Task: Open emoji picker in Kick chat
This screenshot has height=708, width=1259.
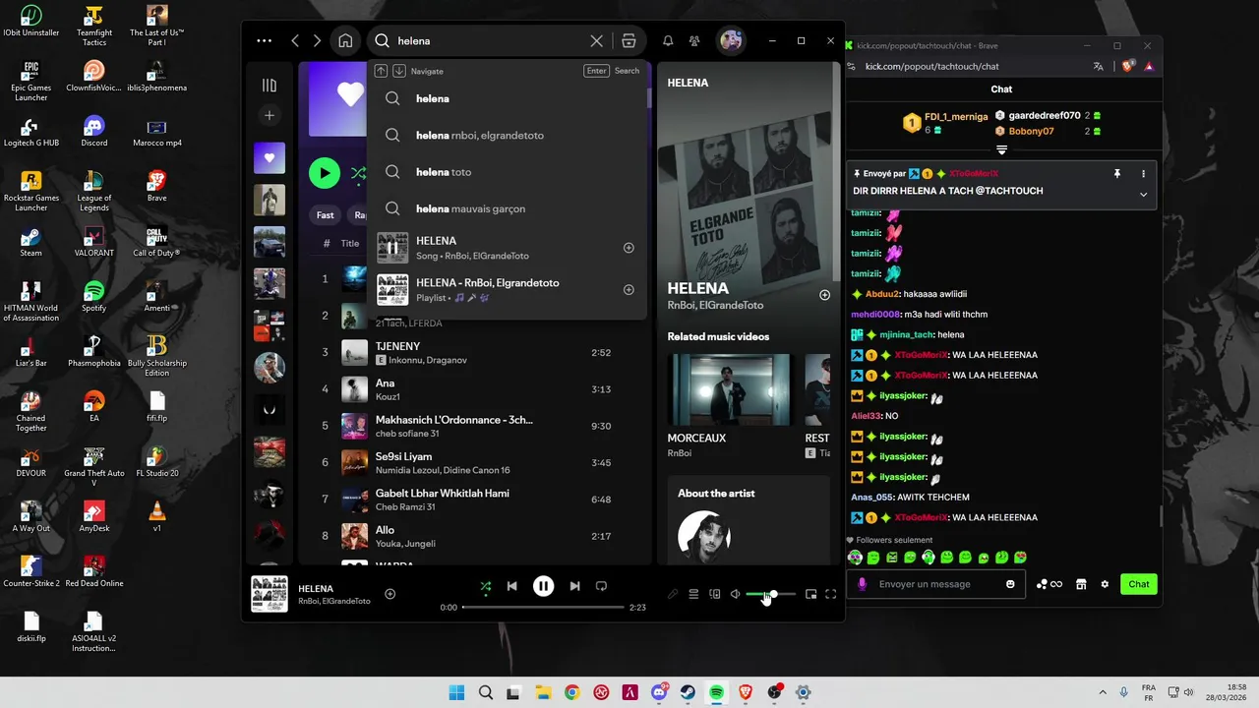Action: tap(1010, 584)
